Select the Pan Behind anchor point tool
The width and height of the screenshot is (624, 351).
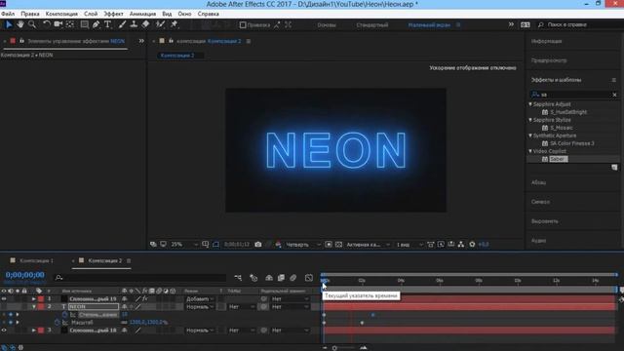[70, 24]
